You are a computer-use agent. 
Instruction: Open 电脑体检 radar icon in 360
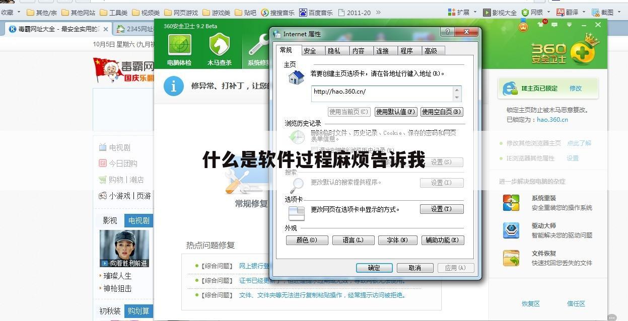pyautogui.click(x=179, y=45)
